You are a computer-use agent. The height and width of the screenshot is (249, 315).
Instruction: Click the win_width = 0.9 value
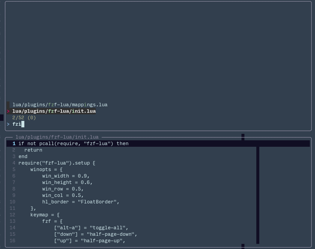(84, 176)
